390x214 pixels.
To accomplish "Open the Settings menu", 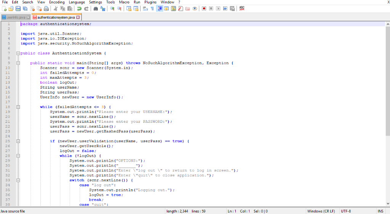I will [96, 2].
